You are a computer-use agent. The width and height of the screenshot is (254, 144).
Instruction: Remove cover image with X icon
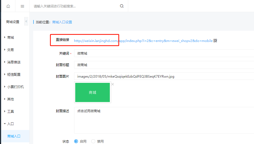pos(113,84)
